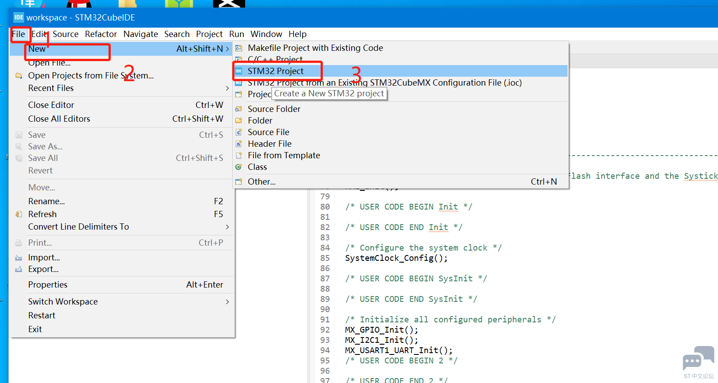Viewport: 718px width, 383px height.
Task: Select Rename... in File menu
Action: coord(121,201)
